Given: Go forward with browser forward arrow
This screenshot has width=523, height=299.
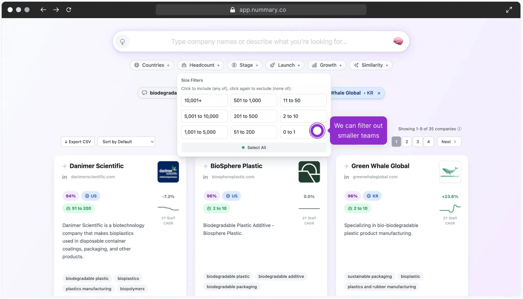Looking at the screenshot, I should (56, 10).
